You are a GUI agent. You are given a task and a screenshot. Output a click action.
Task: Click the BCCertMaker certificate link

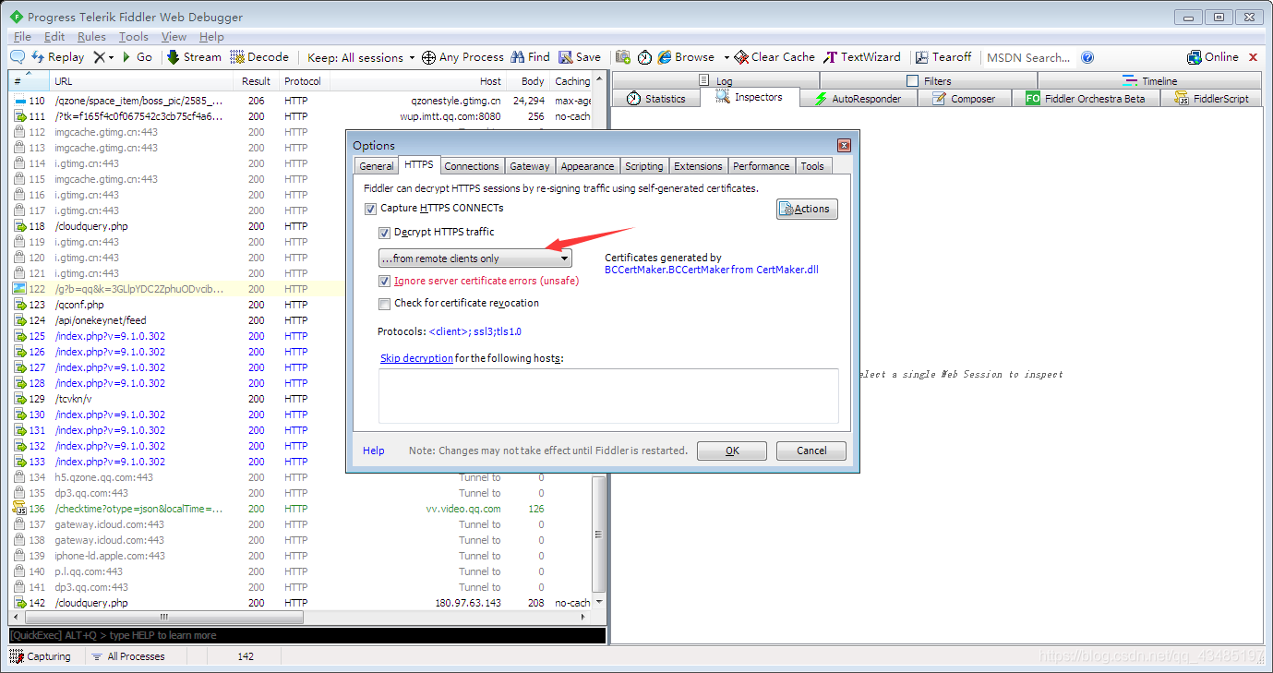pyautogui.click(x=712, y=270)
